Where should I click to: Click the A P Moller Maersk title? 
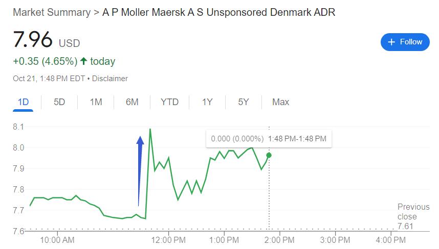click(218, 12)
